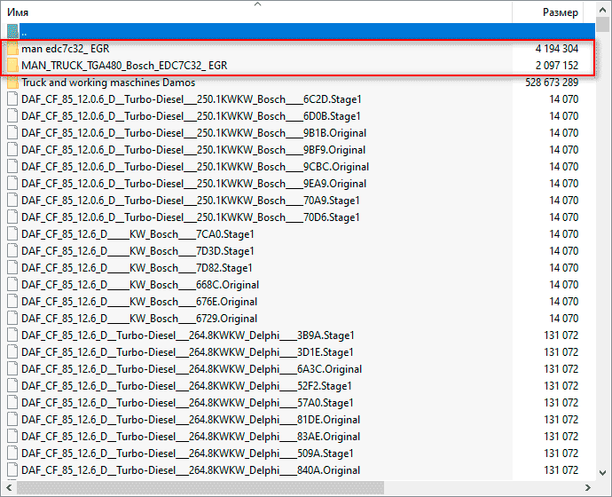Click file icon of Bosch 6C2D.Stage1
The image size is (612, 497).
tap(12, 99)
